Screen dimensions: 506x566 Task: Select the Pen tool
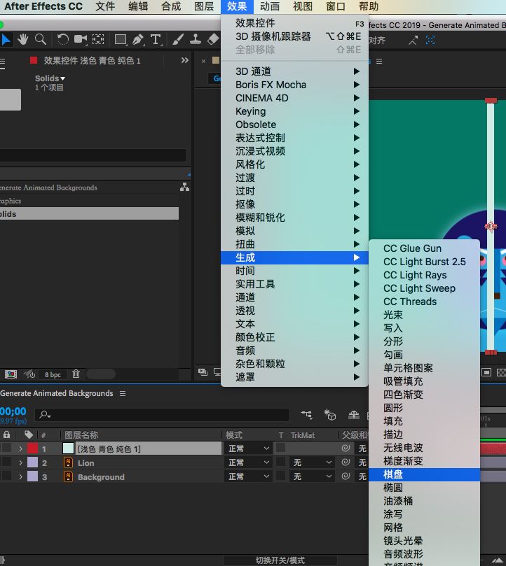(x=138, y=40)
